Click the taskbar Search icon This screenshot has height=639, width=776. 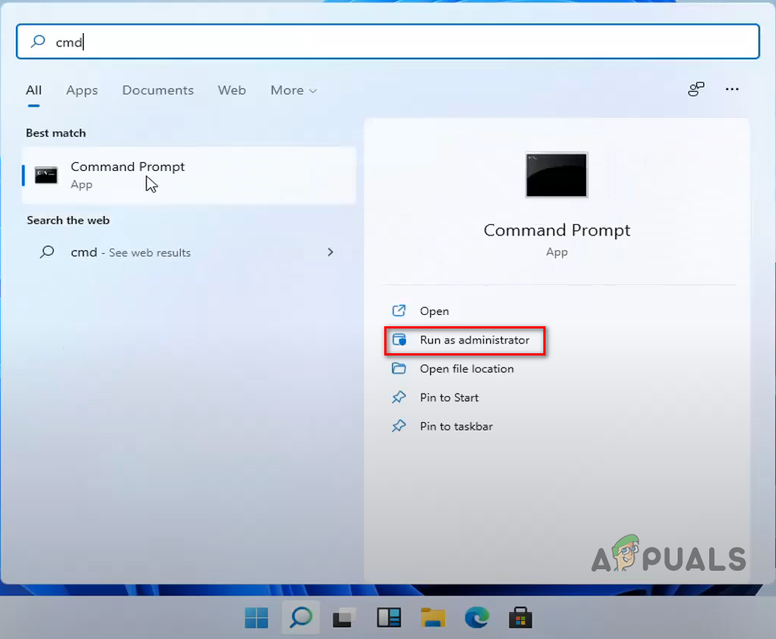pos(301,618)
